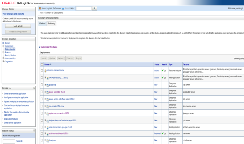
Task: Select Deployments in Domain Structure
Action: coord(10,49)
